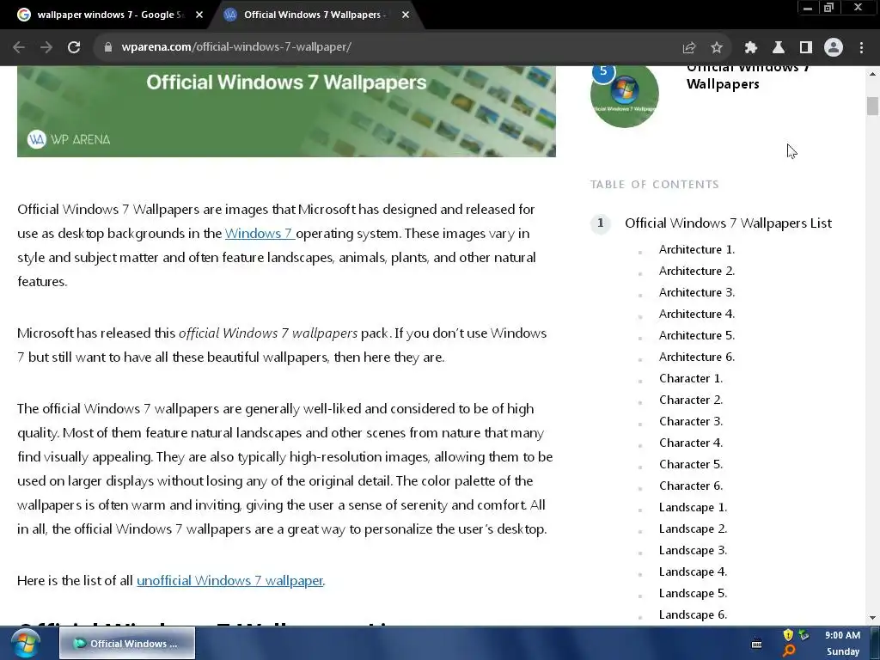Jump to Landscape 5 section
This screenshot has width=880, height=660.
tap(694, 594)
